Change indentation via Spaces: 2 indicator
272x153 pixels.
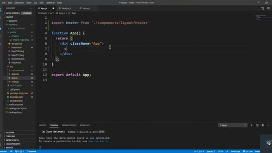(211, 151)
